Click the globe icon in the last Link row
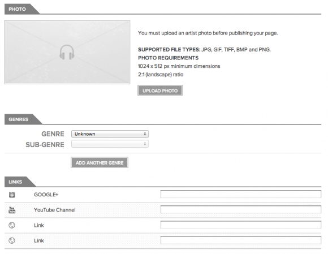Viewport: 328px width, 254px height. pyautogui.click(x=12, y=240)
